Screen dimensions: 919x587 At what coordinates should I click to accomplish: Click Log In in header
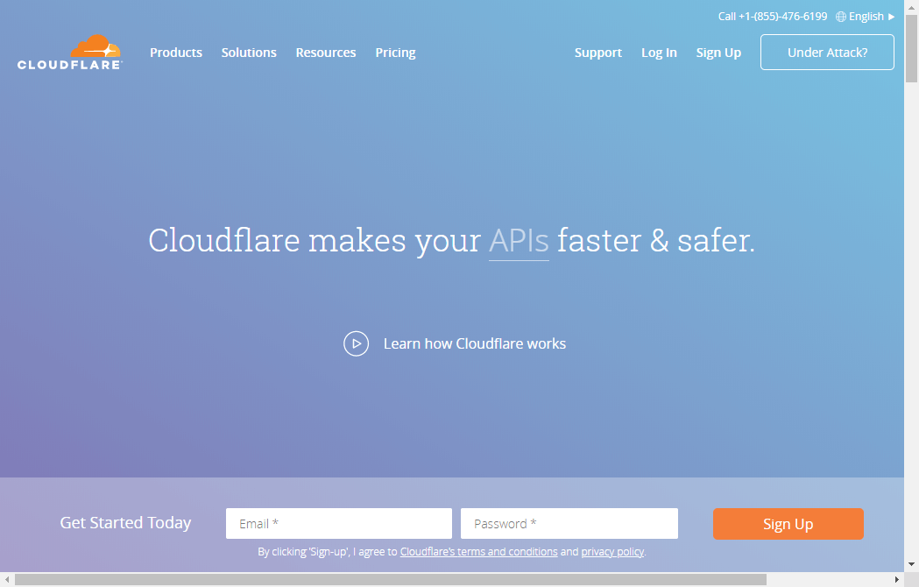[659, 53]
